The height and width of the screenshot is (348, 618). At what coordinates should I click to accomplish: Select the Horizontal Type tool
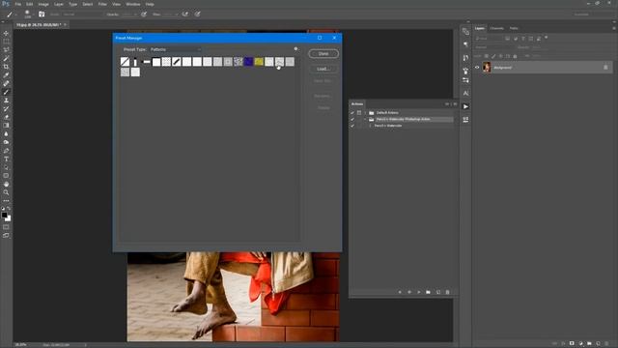coord(6,159)
